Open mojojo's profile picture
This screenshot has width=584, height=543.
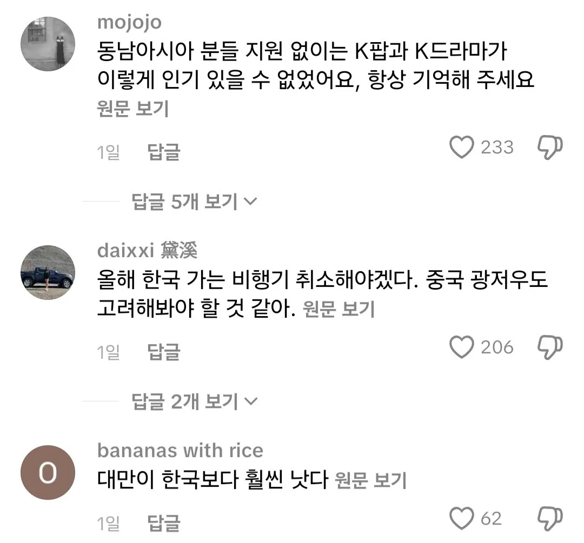[48, 44]
